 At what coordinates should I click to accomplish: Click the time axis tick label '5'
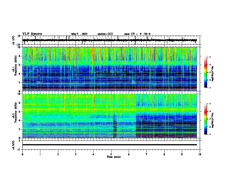[111, 154]
